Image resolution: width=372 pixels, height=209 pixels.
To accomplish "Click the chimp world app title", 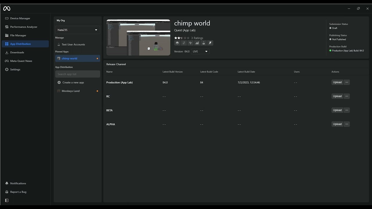I will coord(192,23).
